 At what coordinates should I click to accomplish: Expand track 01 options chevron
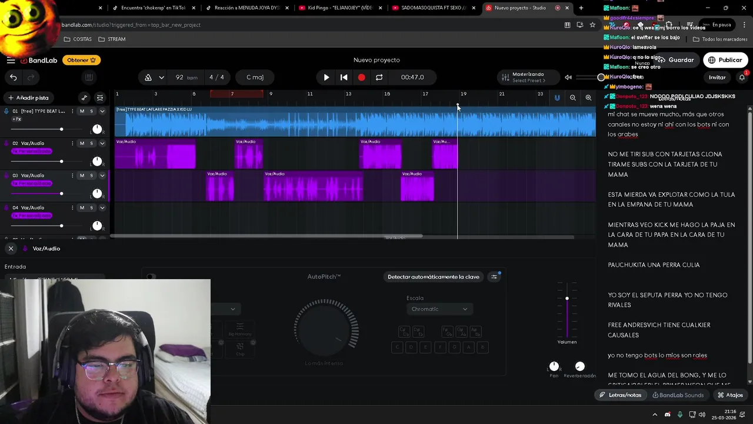click(x=102, y=111)
